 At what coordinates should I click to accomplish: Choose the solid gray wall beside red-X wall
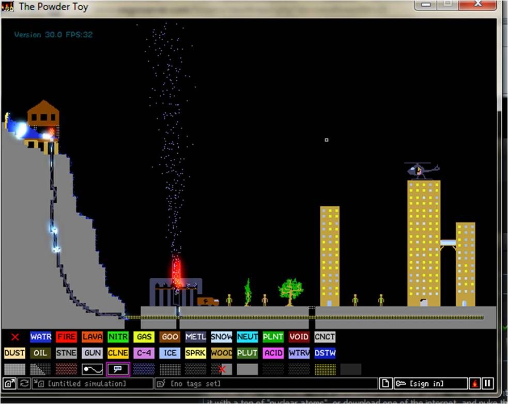(x=247, y=369)
